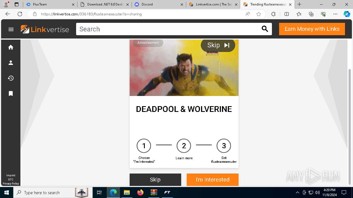The width and height of the screenshot is (353, 198).
Task: Toggle Split screen icon
Action: [287, 14]
